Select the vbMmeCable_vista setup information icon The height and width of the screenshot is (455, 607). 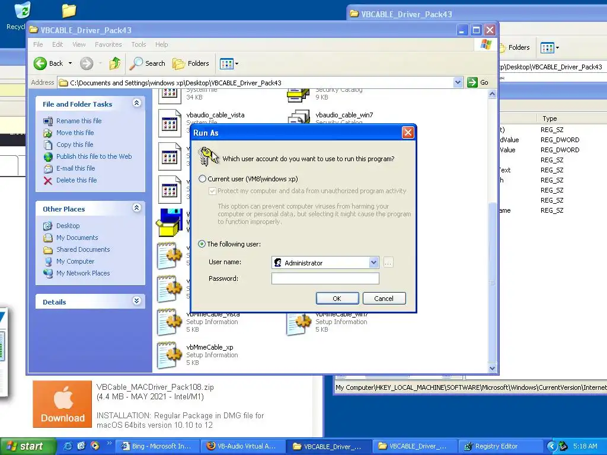(x=169, y=322)
